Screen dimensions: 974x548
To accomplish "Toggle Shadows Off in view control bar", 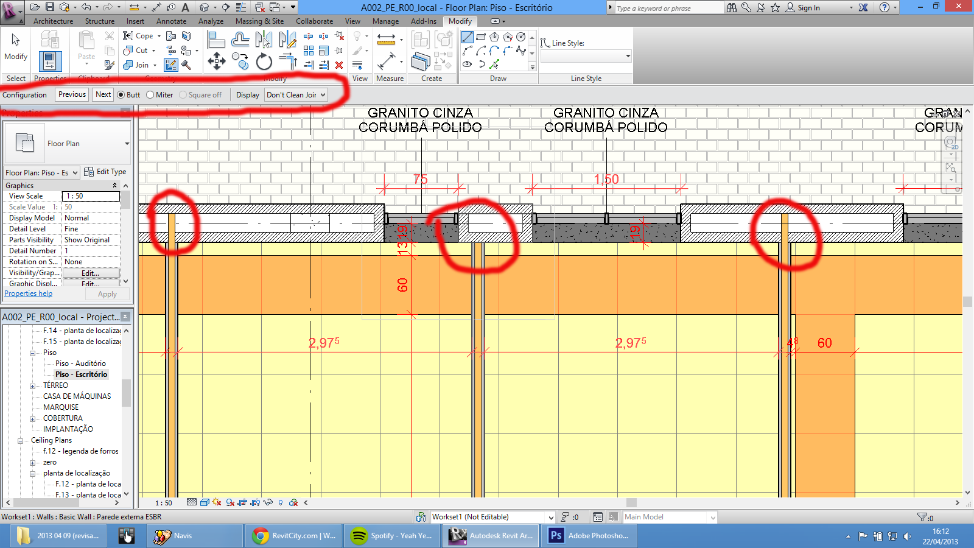I will (x=216, y=503).
